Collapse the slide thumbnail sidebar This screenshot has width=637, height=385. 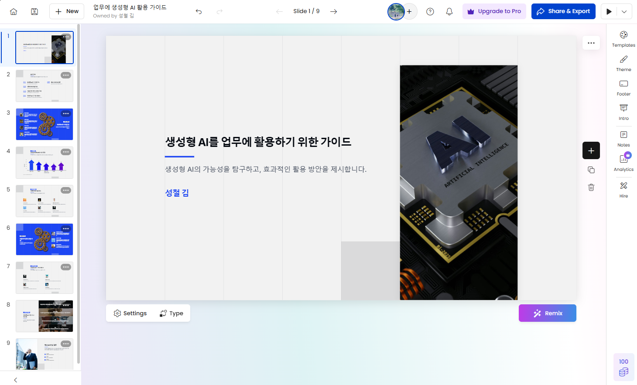(x=16, y=380)
